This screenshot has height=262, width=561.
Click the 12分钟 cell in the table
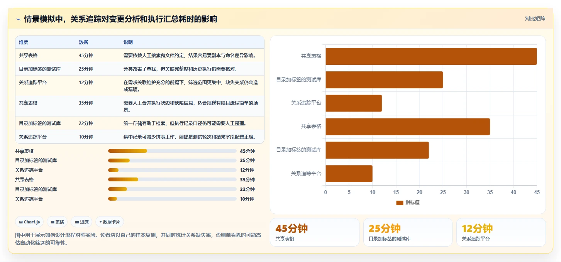pos(86,83)
